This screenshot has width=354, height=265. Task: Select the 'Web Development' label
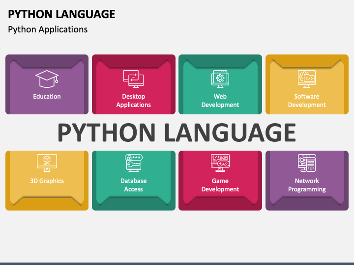(220, 101)
